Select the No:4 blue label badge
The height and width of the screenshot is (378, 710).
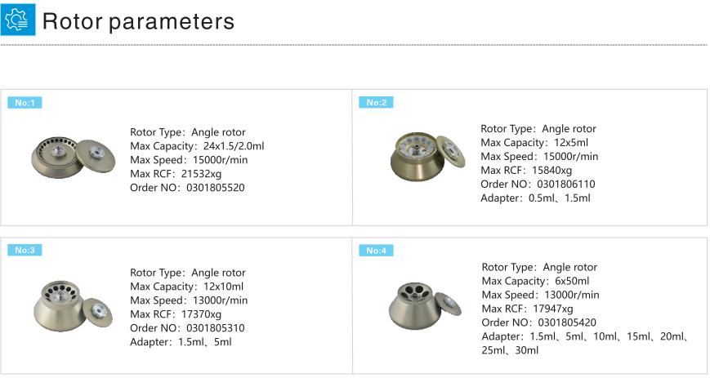[377, 251]
